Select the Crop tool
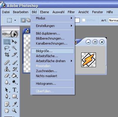The image size is (118, 117). point(7,55)
